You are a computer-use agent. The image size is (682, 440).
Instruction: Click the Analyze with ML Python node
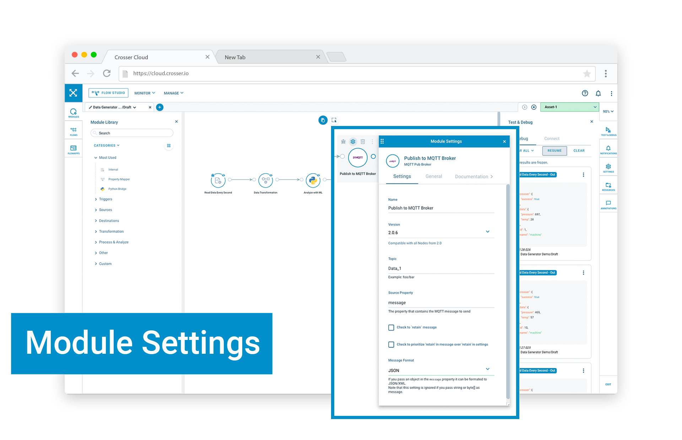point(313,180)
